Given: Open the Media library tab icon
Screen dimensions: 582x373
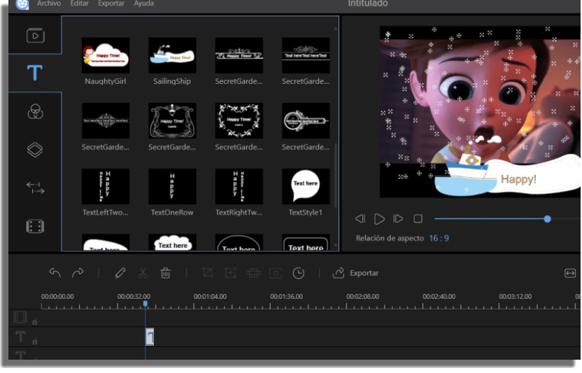Looking at the screenshot, I should pos(35,36).
